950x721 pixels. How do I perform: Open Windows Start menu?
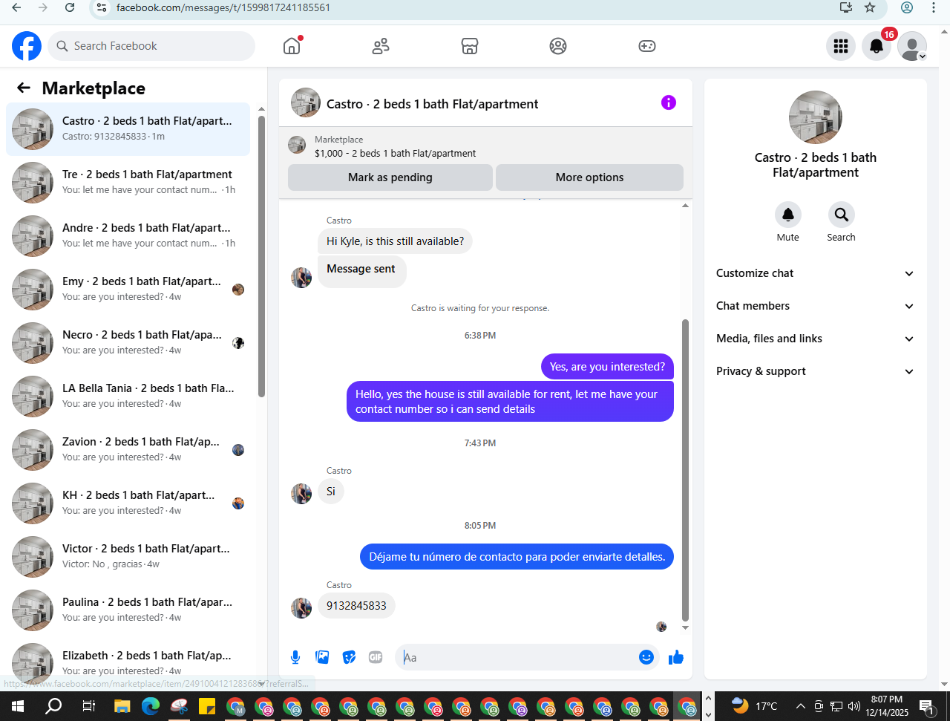[18, 706]
